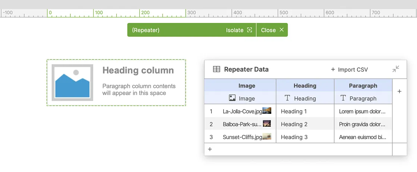Click the Isolate focus icon
Screen dimensions: 417x172
pos(250,30)
